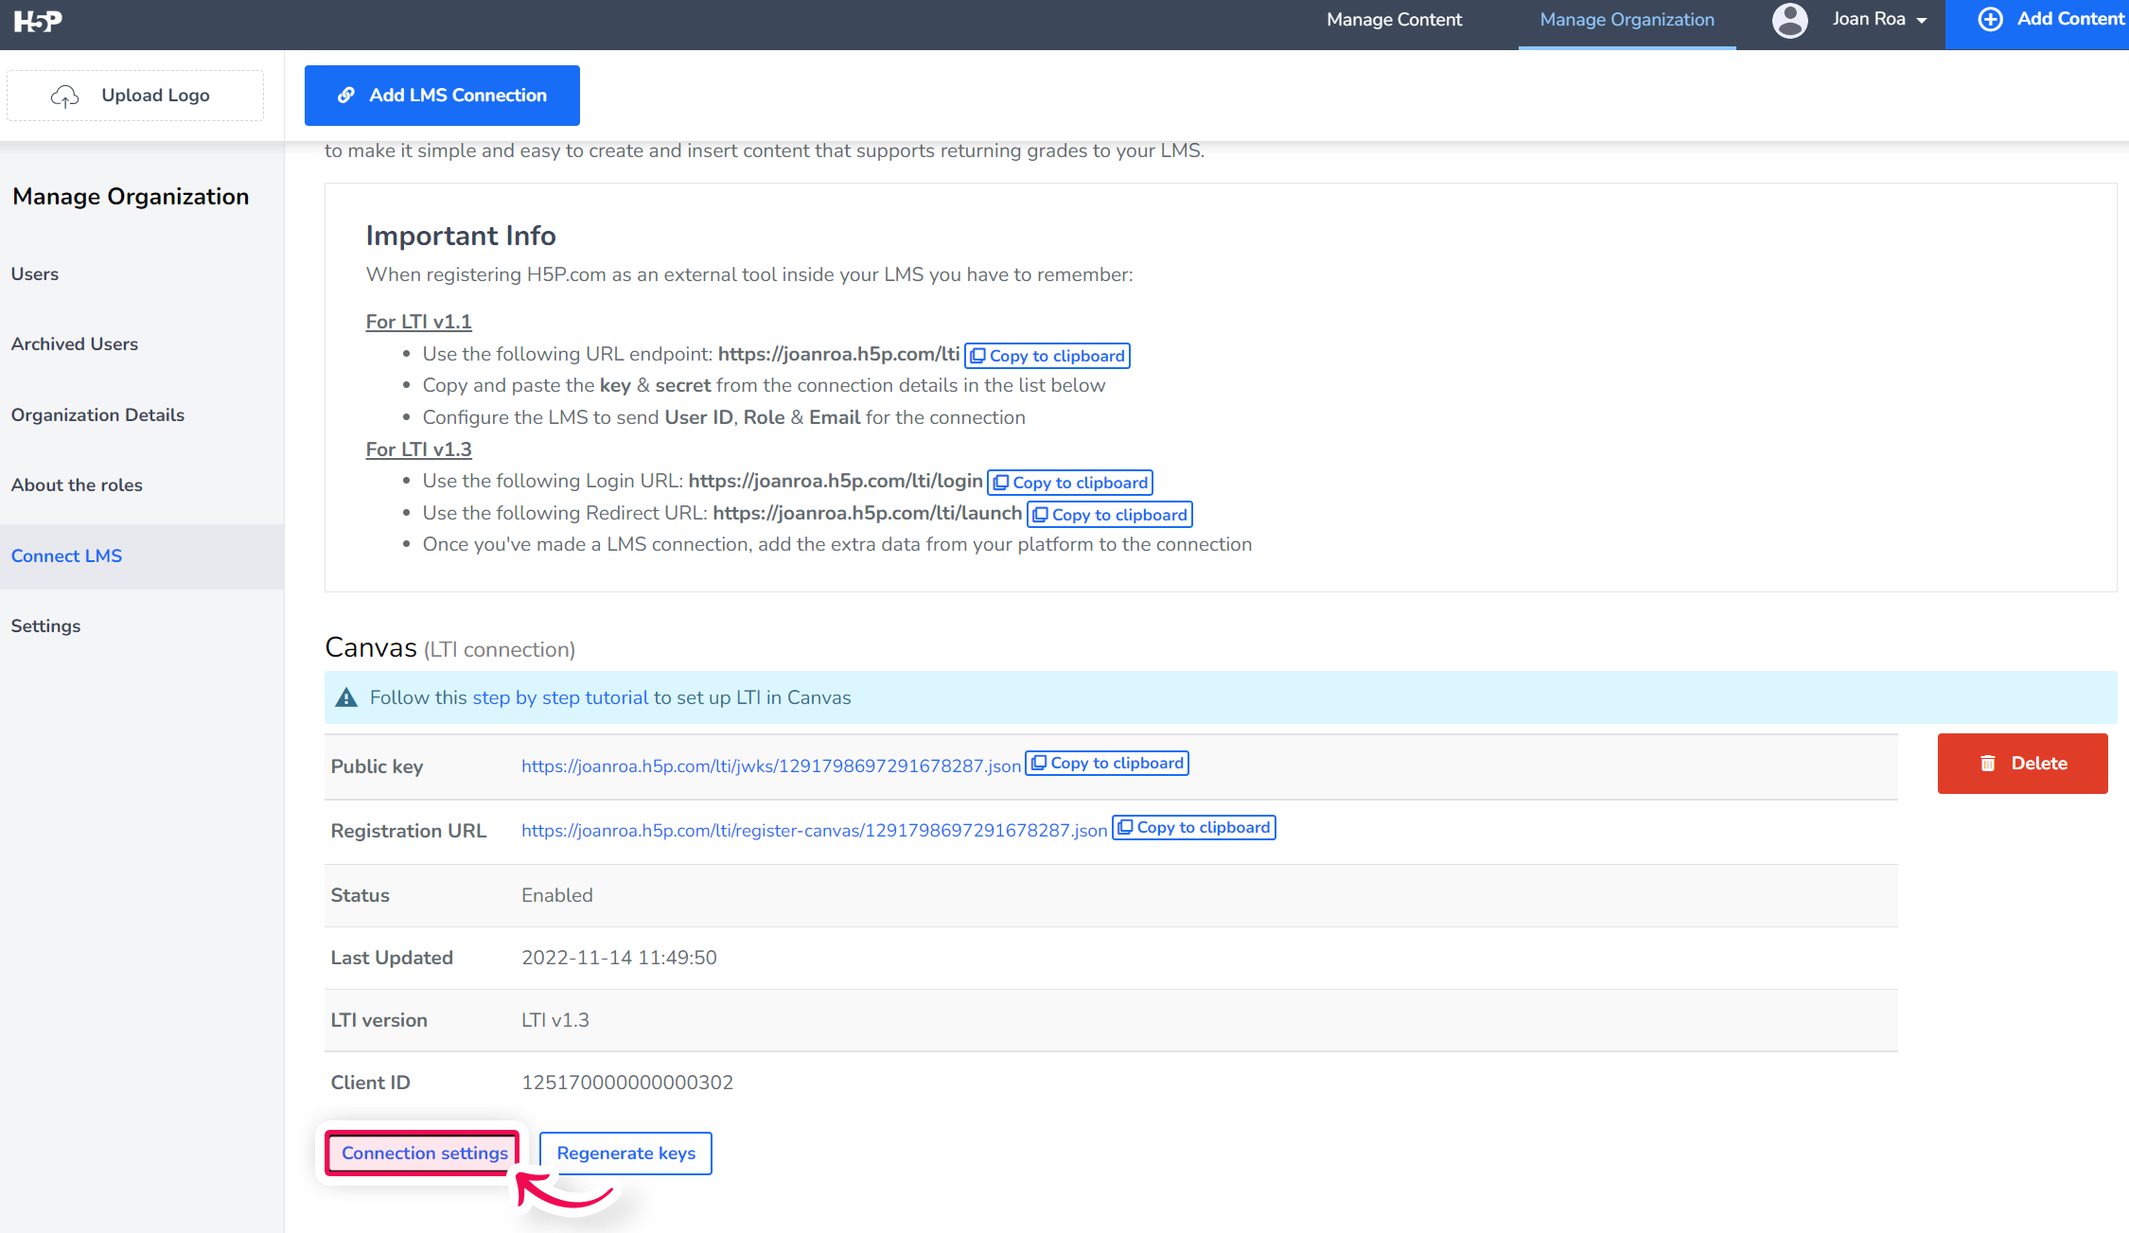Viewport: 2129px width, 1233px height.
Task: Open the Manage Organization tab
Action: [1627, 20]
